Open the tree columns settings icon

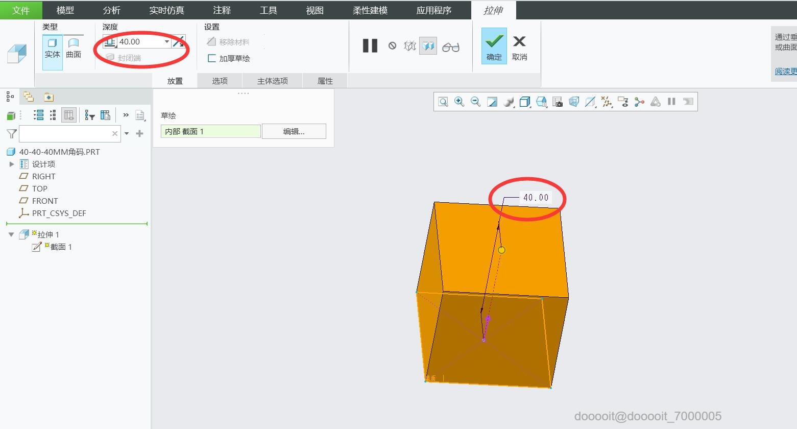pyautogui.click(x=106, y=115)
